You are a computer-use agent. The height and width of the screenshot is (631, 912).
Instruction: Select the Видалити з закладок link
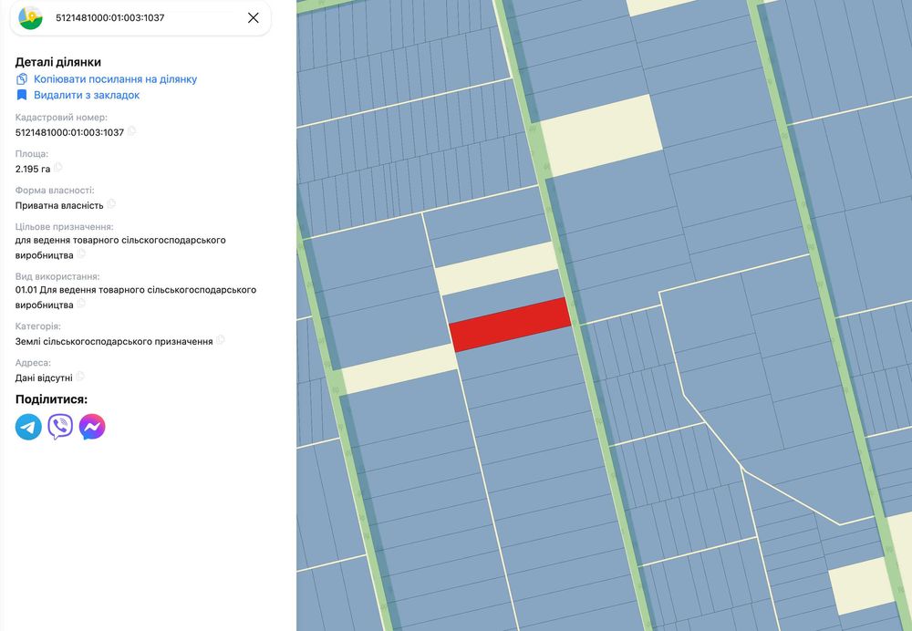(87, 95)
